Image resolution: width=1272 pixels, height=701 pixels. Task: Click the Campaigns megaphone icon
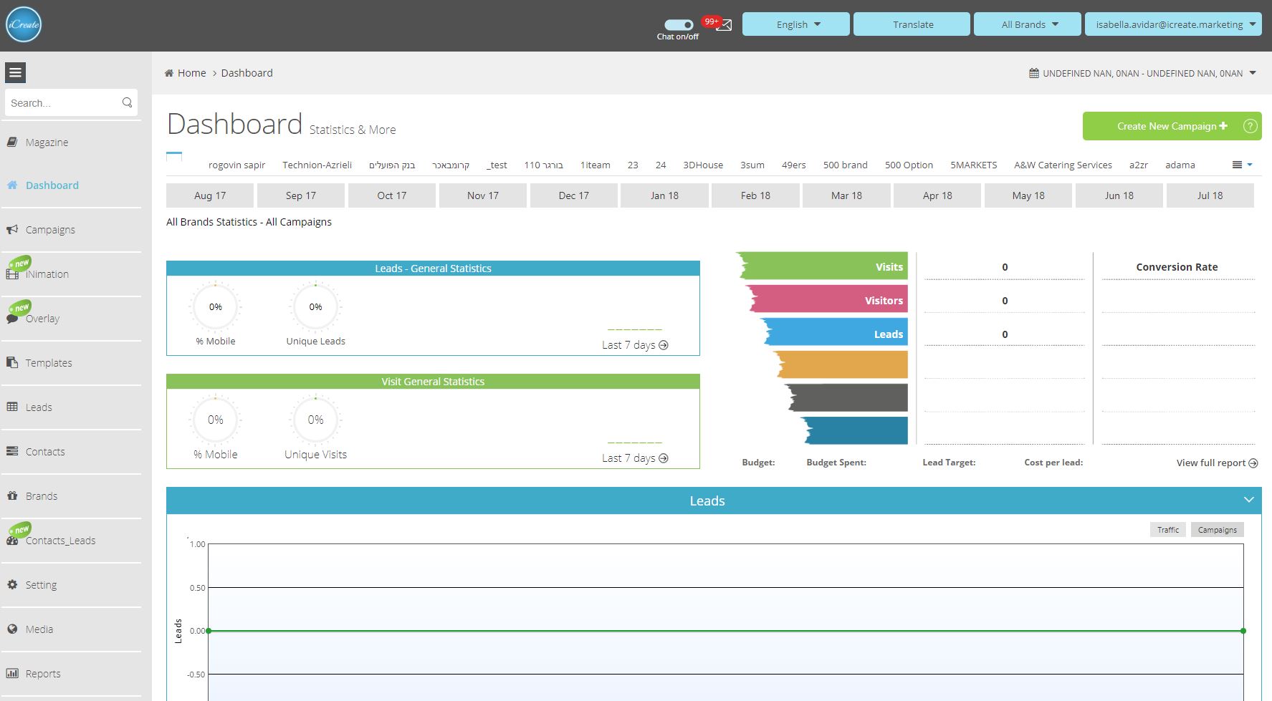click(12, 229)
